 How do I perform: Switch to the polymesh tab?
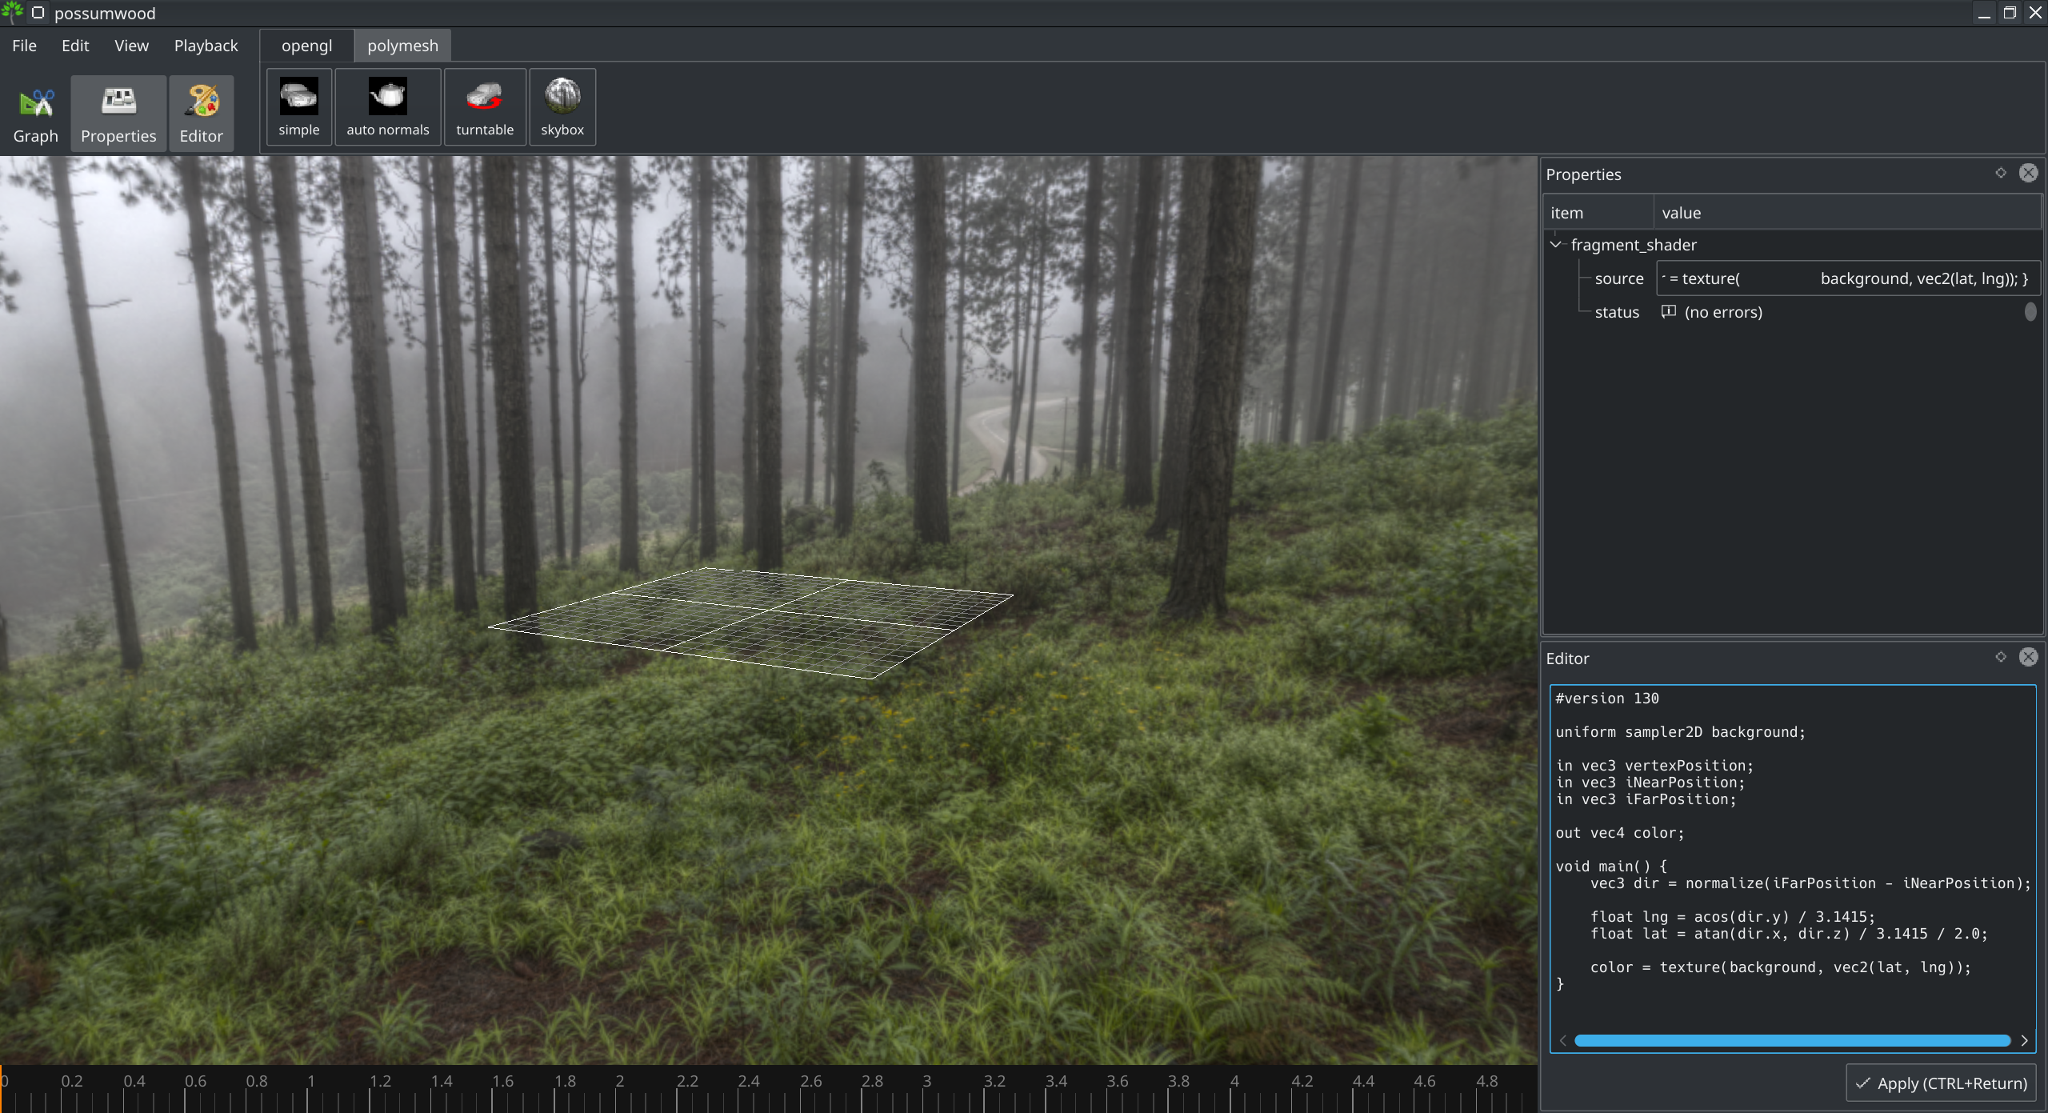[x=402, y=46]
